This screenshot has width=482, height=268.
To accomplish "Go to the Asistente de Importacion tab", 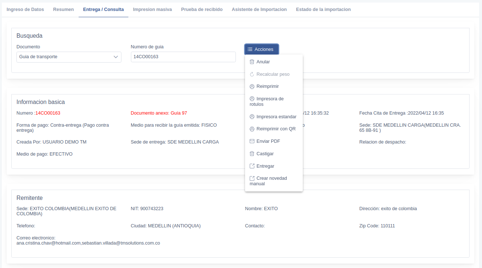I will coord(259,10).
